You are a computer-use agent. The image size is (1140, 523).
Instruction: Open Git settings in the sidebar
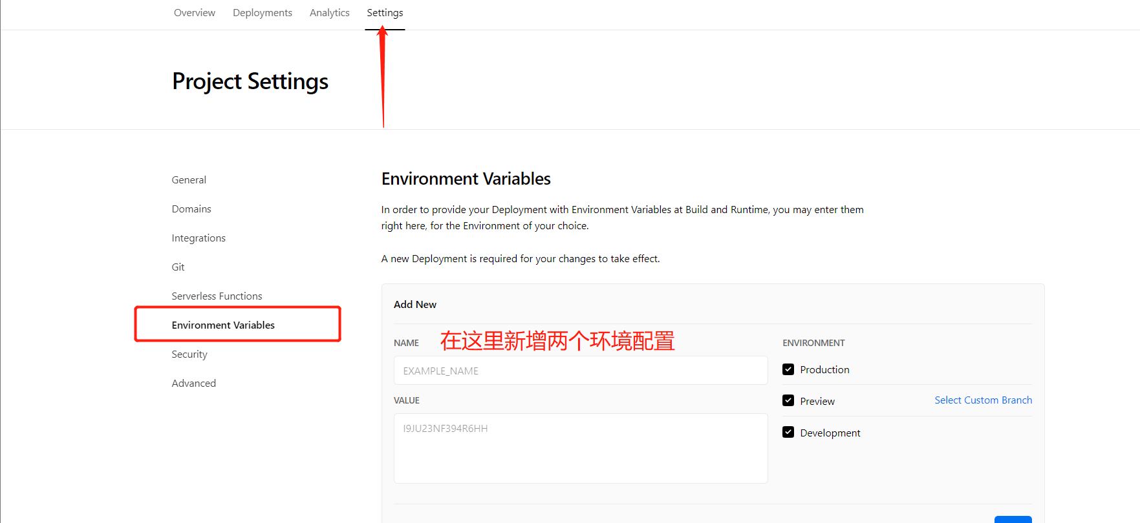coord(178,267)
